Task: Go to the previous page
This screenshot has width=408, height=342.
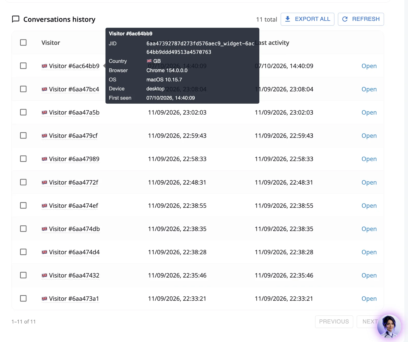Action: 334,322
